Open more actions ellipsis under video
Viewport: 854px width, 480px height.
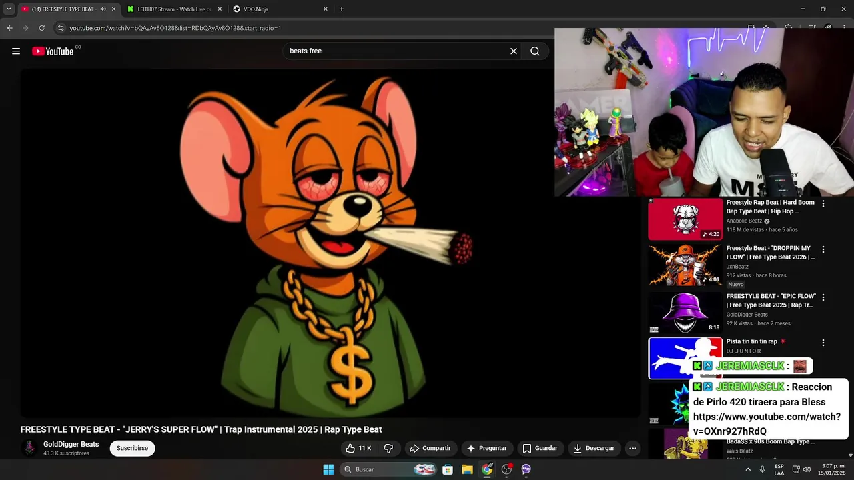click(x=632, y=448)
